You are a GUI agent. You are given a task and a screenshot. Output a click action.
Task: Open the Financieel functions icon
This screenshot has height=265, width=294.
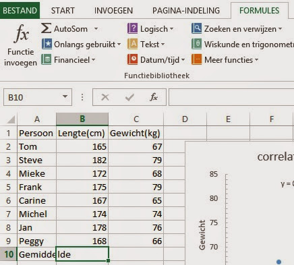pos(47,59)
